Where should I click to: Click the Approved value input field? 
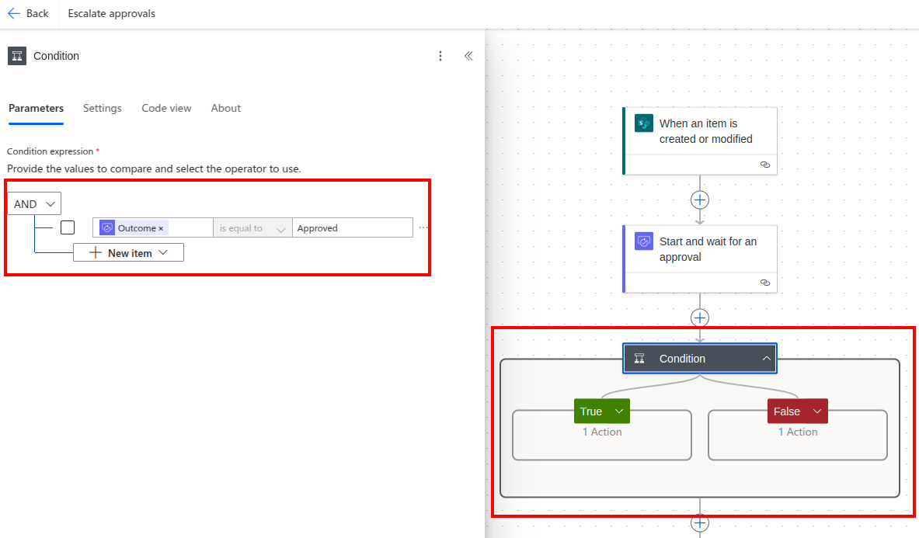352,228
